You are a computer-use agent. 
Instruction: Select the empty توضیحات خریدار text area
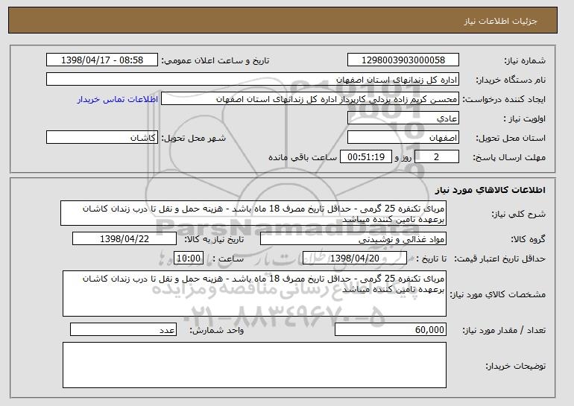click(254, 365)
